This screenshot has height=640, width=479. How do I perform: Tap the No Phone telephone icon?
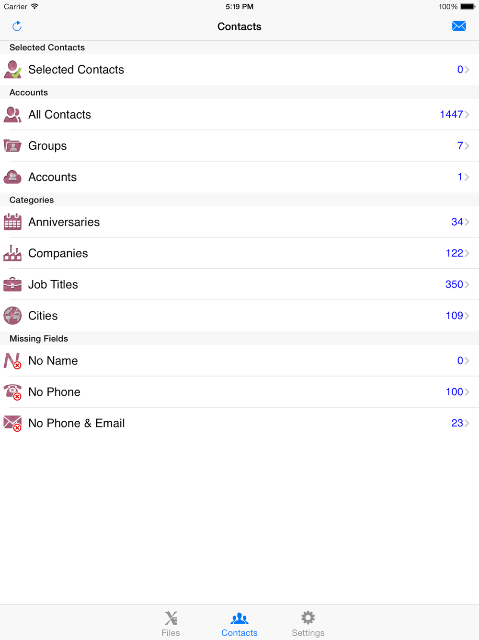(12, 391)
